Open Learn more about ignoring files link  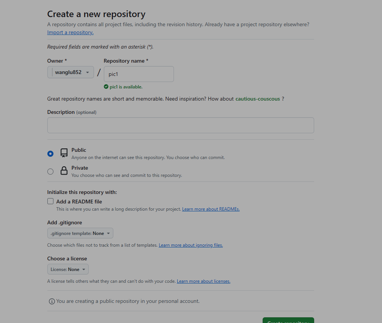(191, 245)
